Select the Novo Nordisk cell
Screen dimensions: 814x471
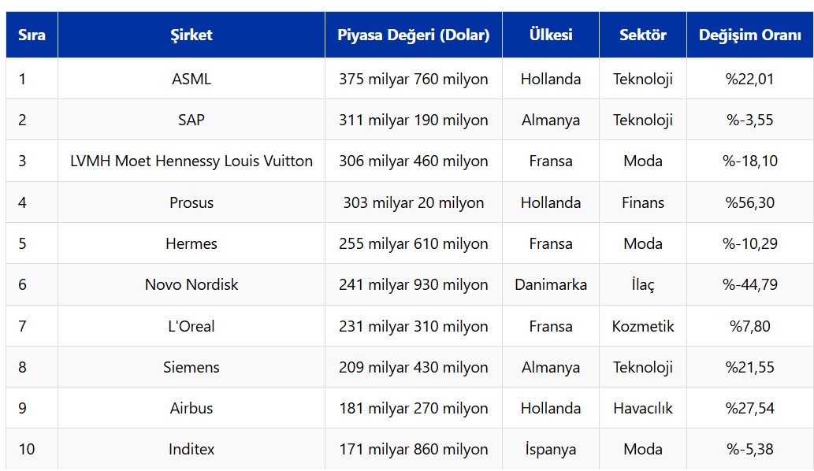coord(191,284)
